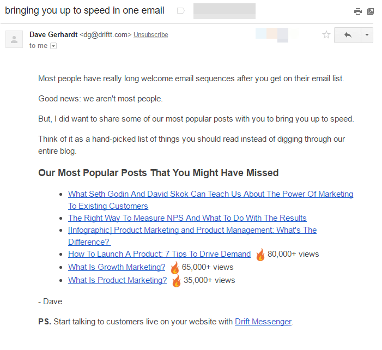This screenshot has width=382, height=350.
Task: Open 'What Is Product Marketing?' link
Action: coord(117,280)
